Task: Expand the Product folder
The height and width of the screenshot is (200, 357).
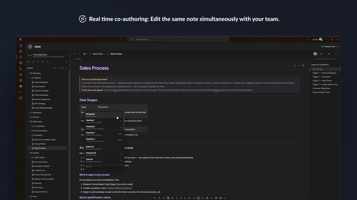Action: [x=28, y=117]
